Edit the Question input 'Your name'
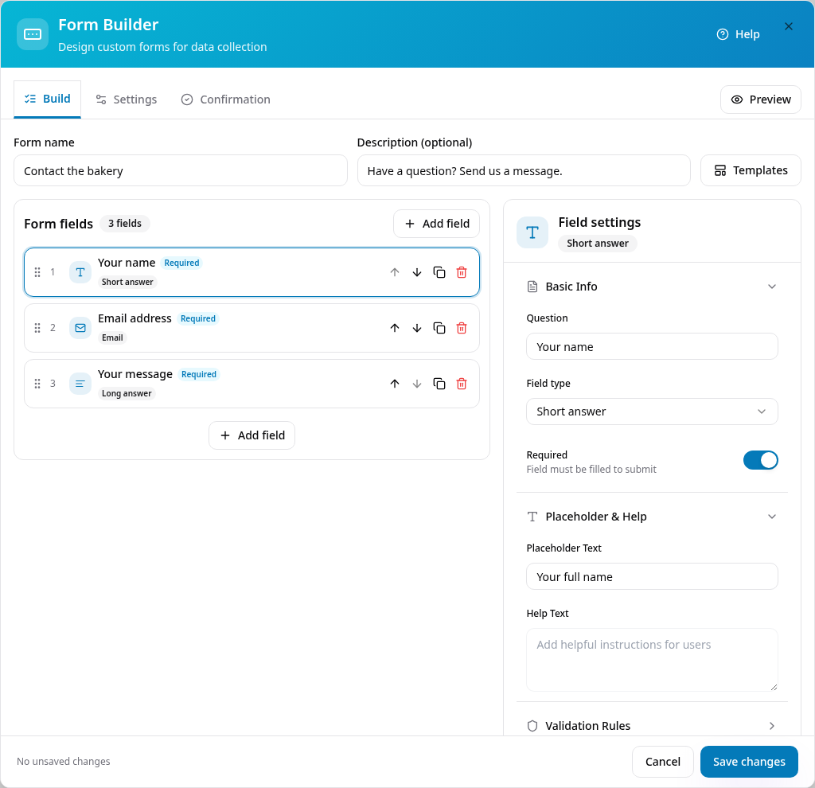The image size is (815, 788). pyautogui.click(x=652, y=347)
